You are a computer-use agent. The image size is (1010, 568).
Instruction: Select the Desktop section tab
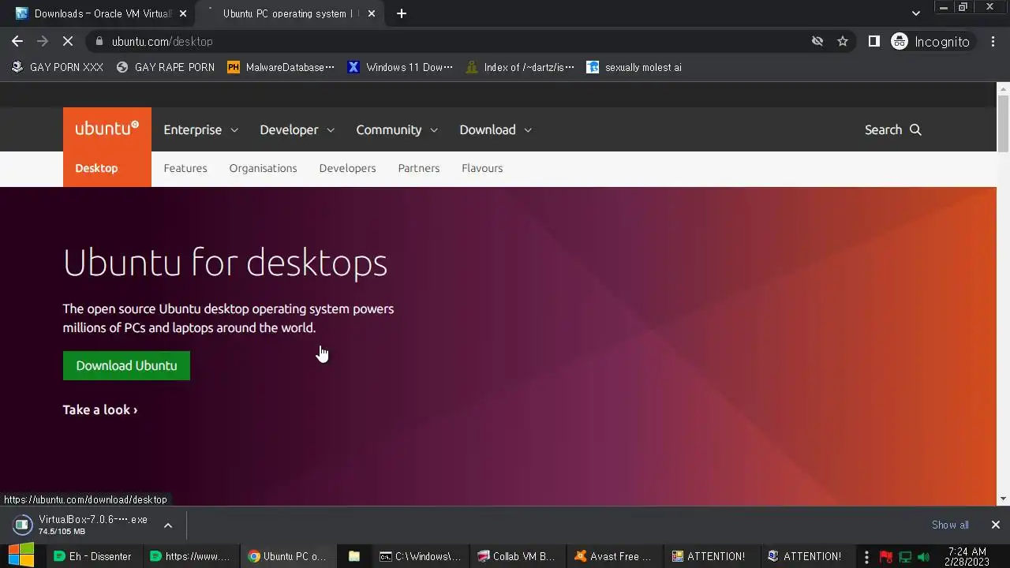coord(96,168)
